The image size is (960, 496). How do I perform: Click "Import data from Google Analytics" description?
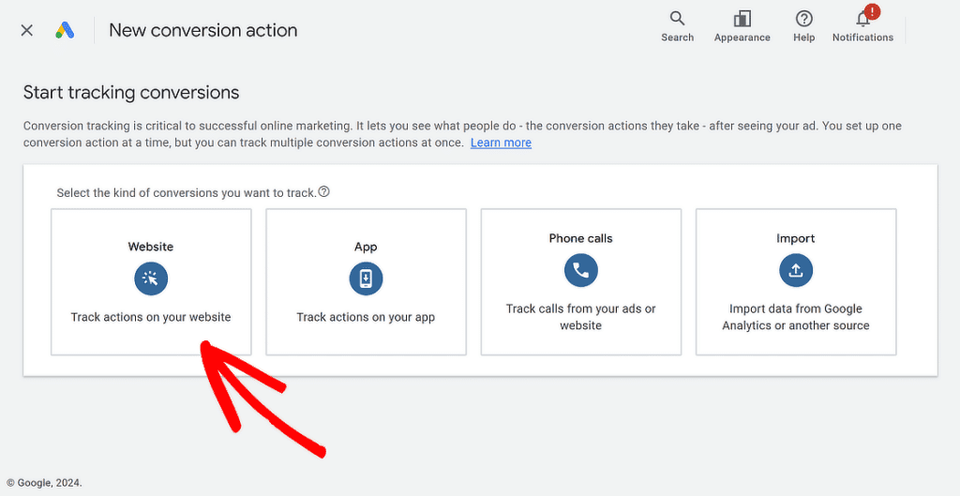click(x=795, y=317)
